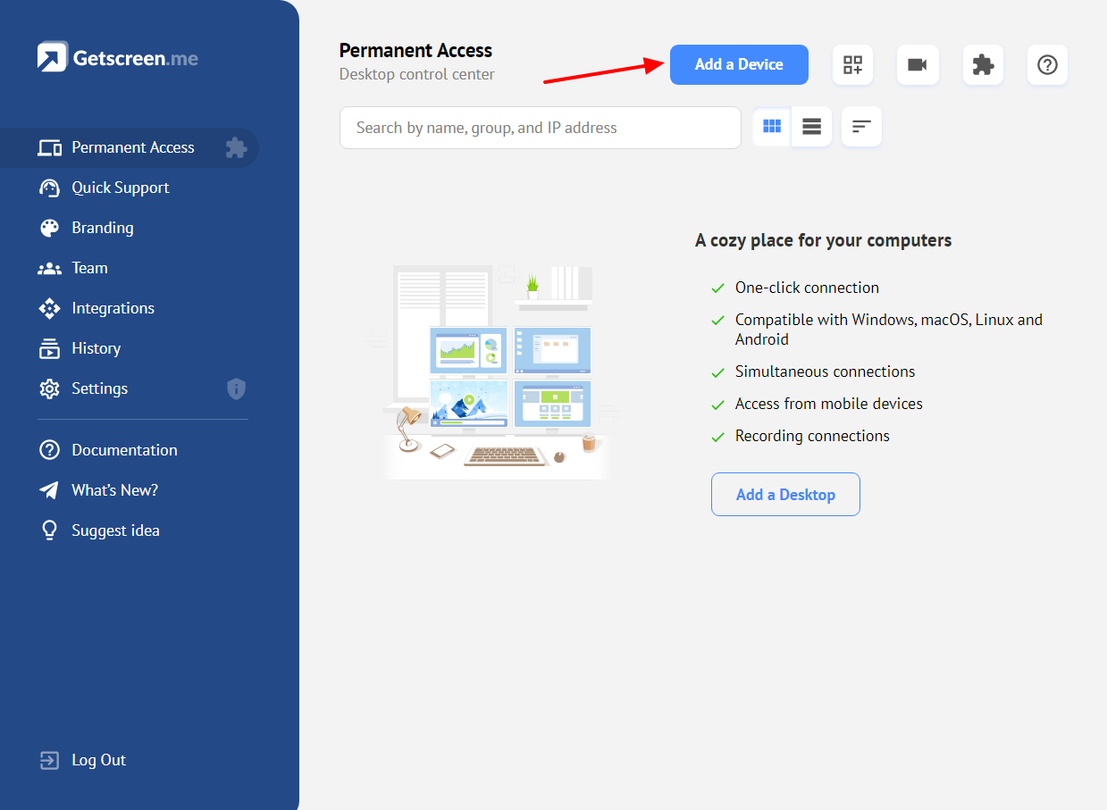Click the Suggest idea lightbulb icon
The width and height of the screenshot is (1107, 810).
(49, 530)
